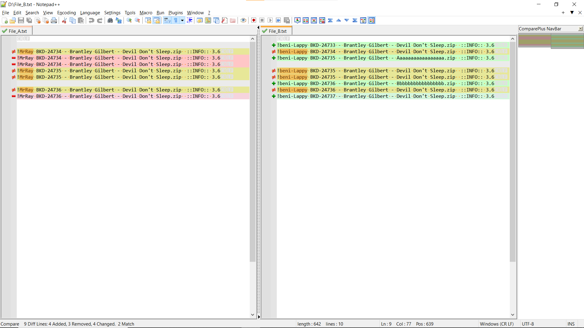Open the Plugins menu

[x=175, y=12]
